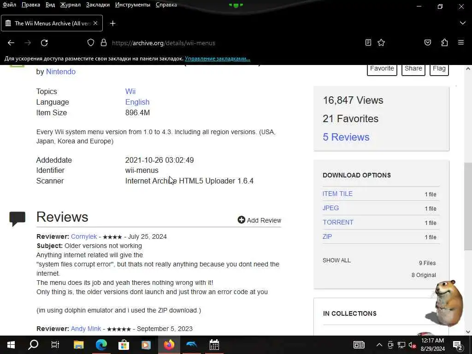Open the taskbar clock and date
Screen dimensions: 472x354
[432, 345]
